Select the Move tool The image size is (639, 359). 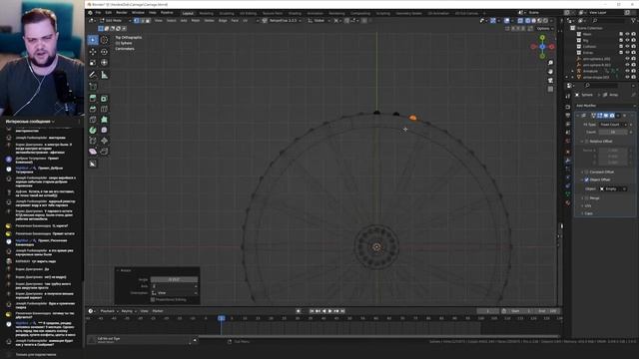click(93, 52)
